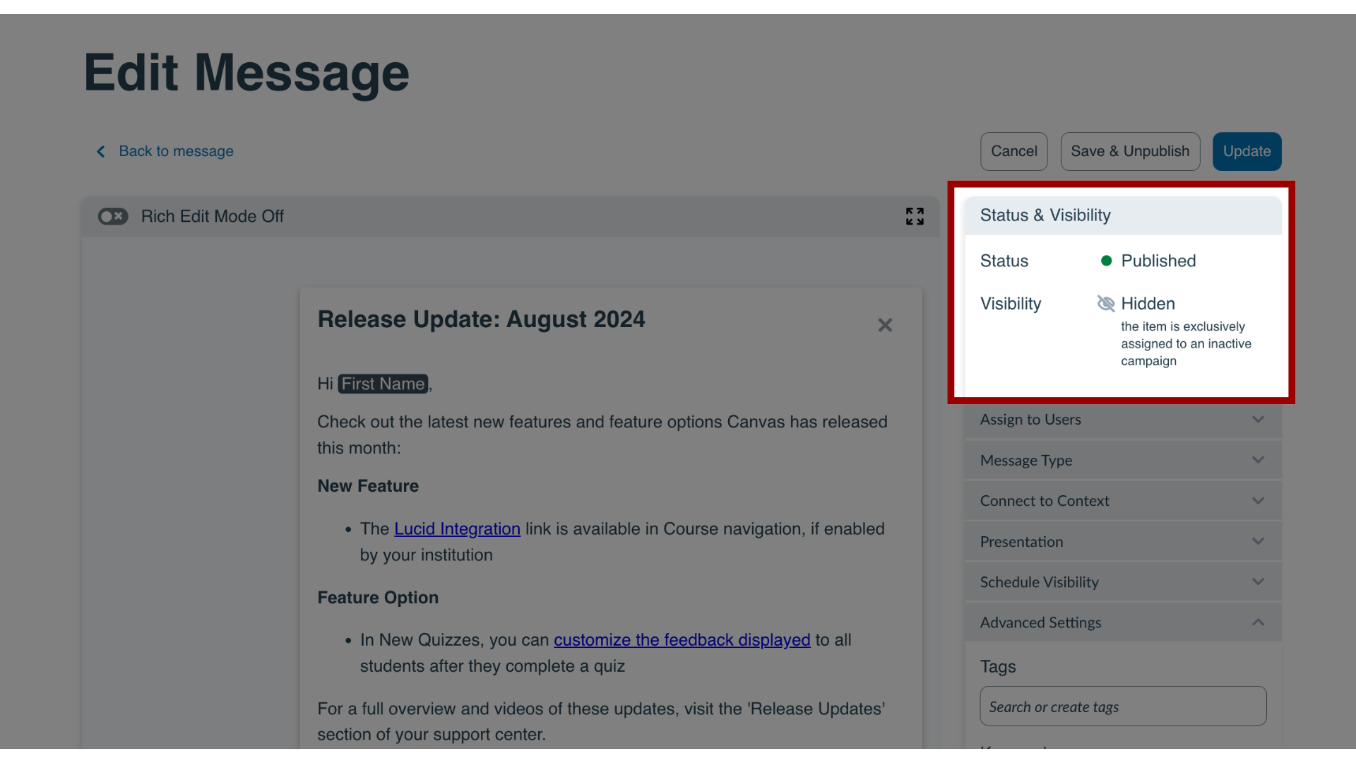Image resolution: width=1356 pixels, height=763 pixels.
Task: Click the close X icon on message preview
Action: point(884,325)
